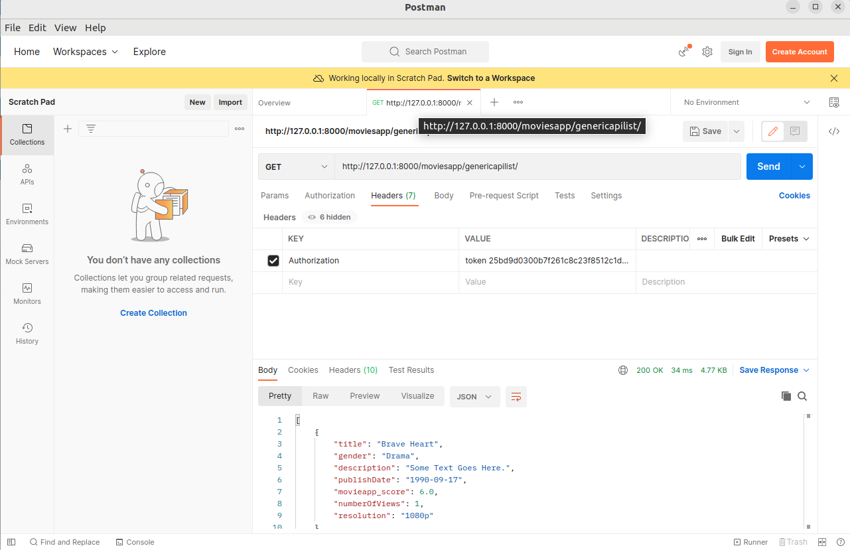850x550 pixels.
Task: Add a new request tab with plus
Action: tap(494, 102)
